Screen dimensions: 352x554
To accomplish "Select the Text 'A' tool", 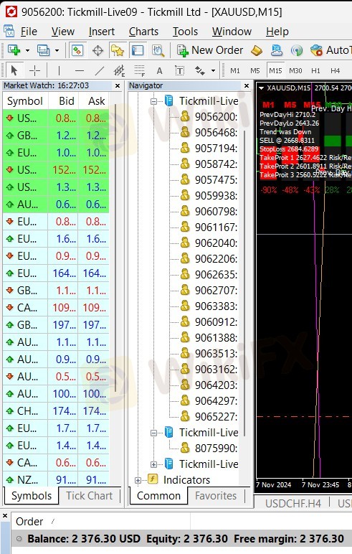I will (x=160, y=70).
